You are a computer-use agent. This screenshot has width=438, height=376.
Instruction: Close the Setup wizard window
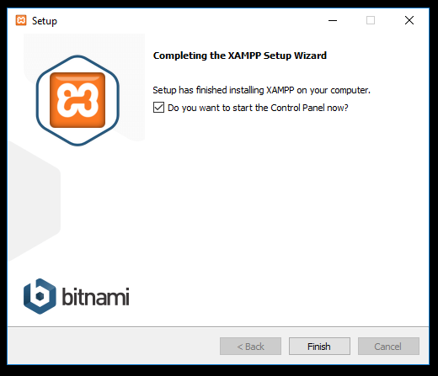pyautogui.click(x=409, y=20)
